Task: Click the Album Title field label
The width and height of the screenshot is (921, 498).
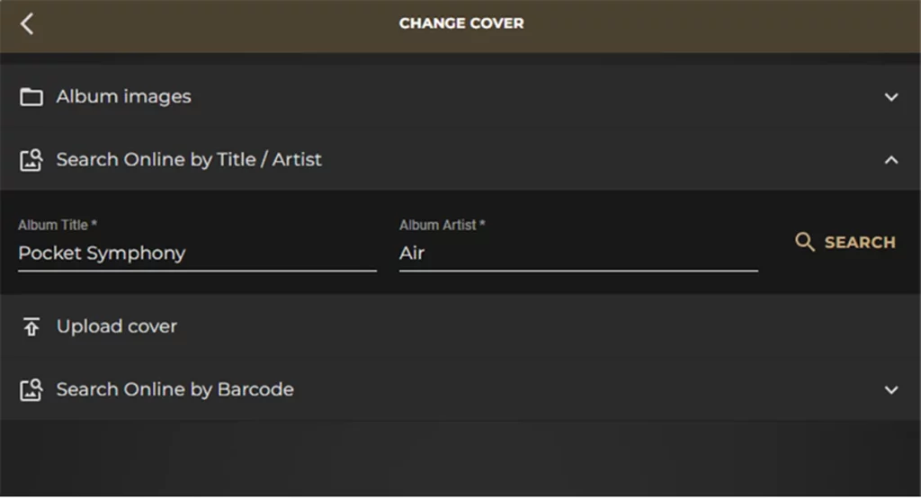Action: click(x=58, y=225)
